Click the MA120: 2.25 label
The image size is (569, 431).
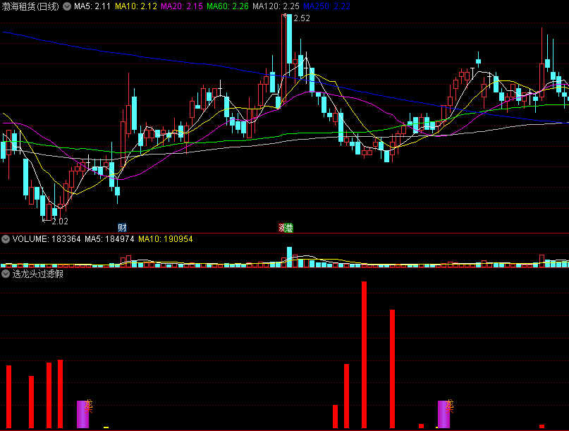[x=276, y=6]
